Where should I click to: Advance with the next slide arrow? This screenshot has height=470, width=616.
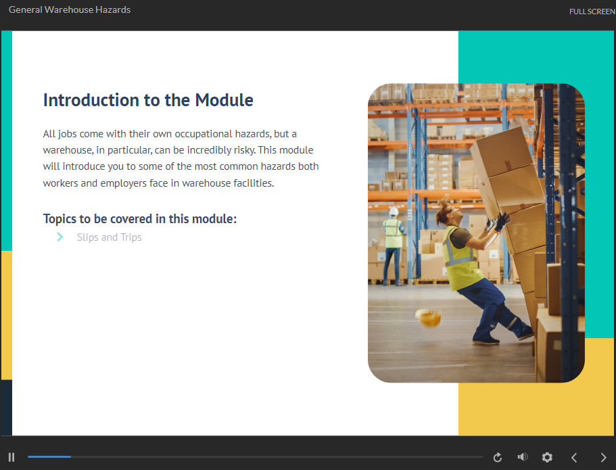pos(604,458)
